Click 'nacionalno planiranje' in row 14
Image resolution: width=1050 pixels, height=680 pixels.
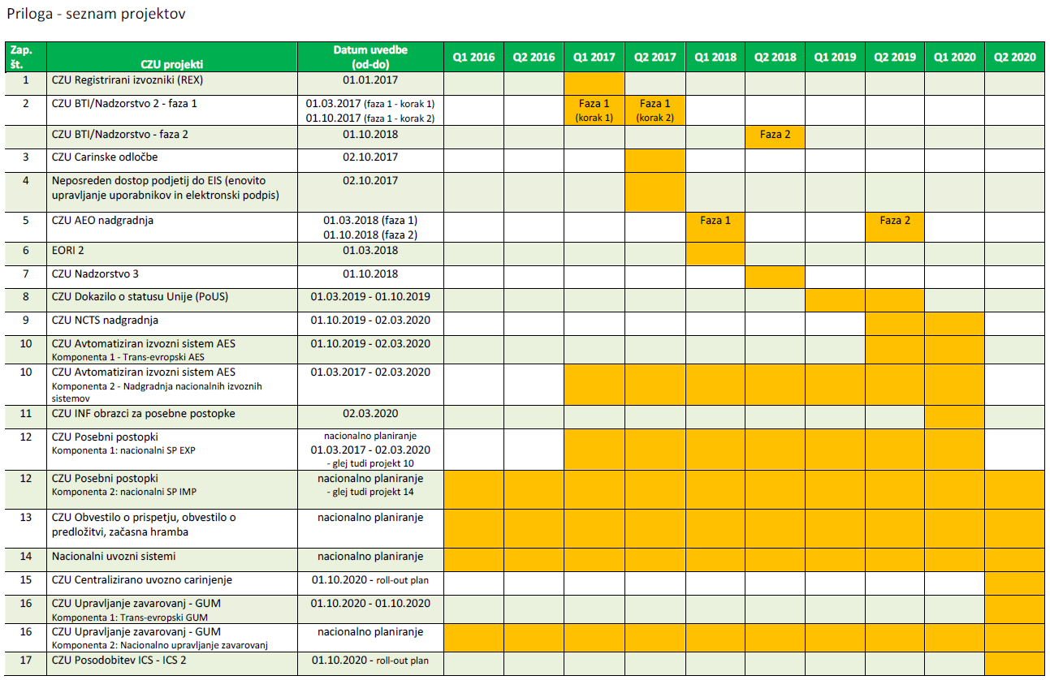(370, 557)
